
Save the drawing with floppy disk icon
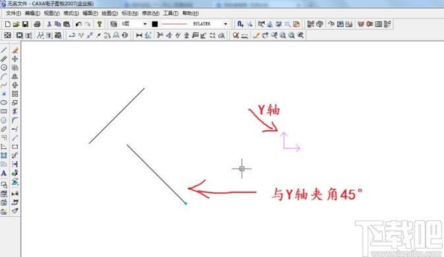[x=25, y=24]
